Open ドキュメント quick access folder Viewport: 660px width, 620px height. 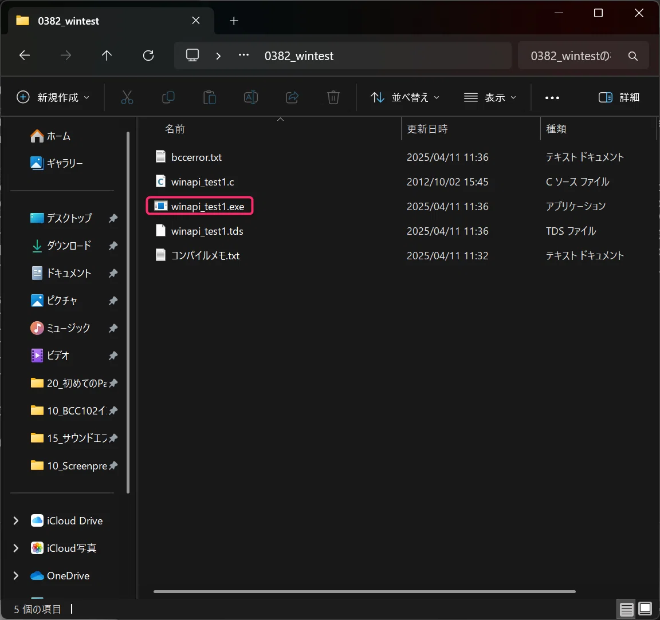[61, 274]
